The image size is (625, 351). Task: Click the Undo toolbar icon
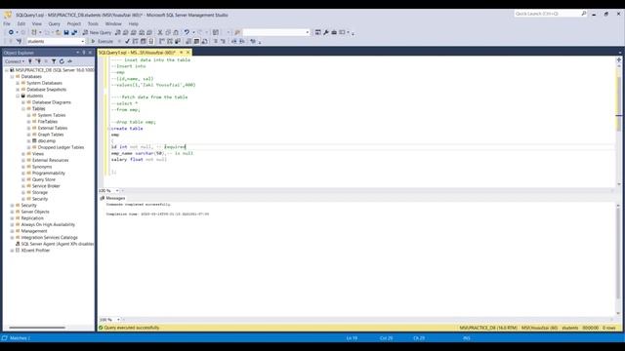[x=187, y=32]
